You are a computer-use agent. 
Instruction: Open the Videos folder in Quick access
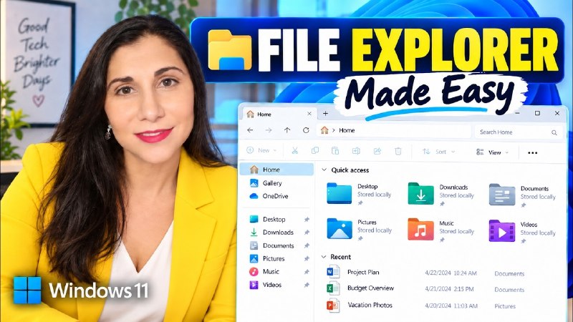tap(502, 230)
